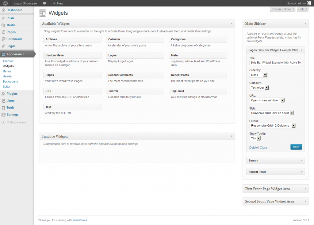Viewport: 314px width, 225px height.
Task: Click the Users icon in sidebar
Action: [3, 101]
